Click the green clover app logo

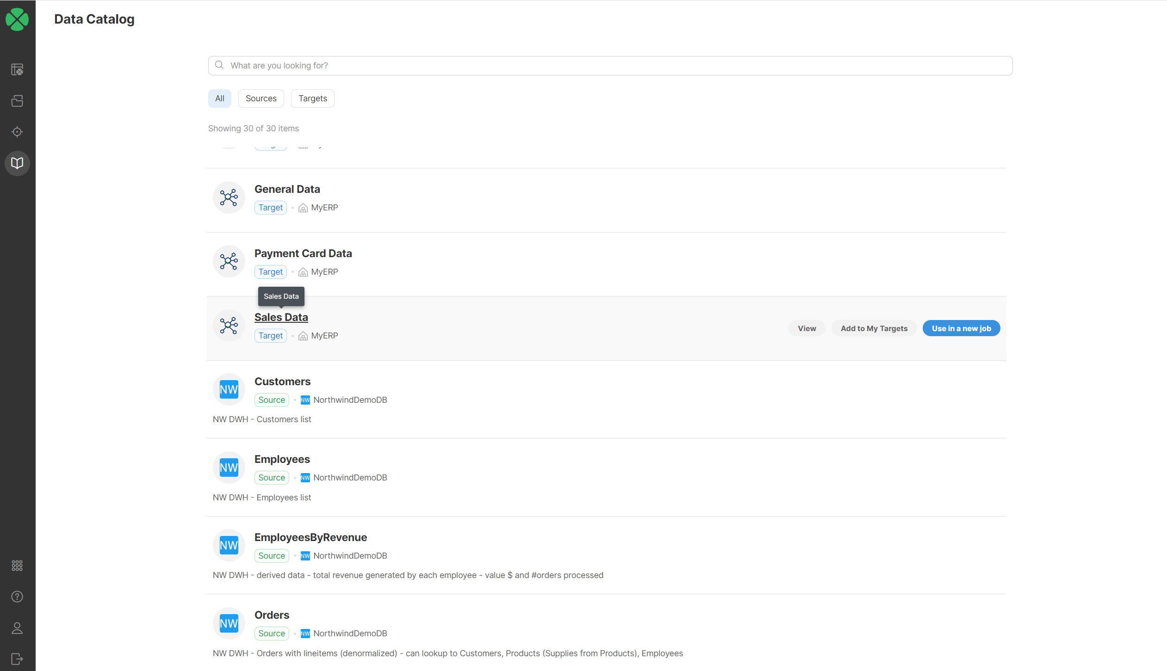click(17, 19)
